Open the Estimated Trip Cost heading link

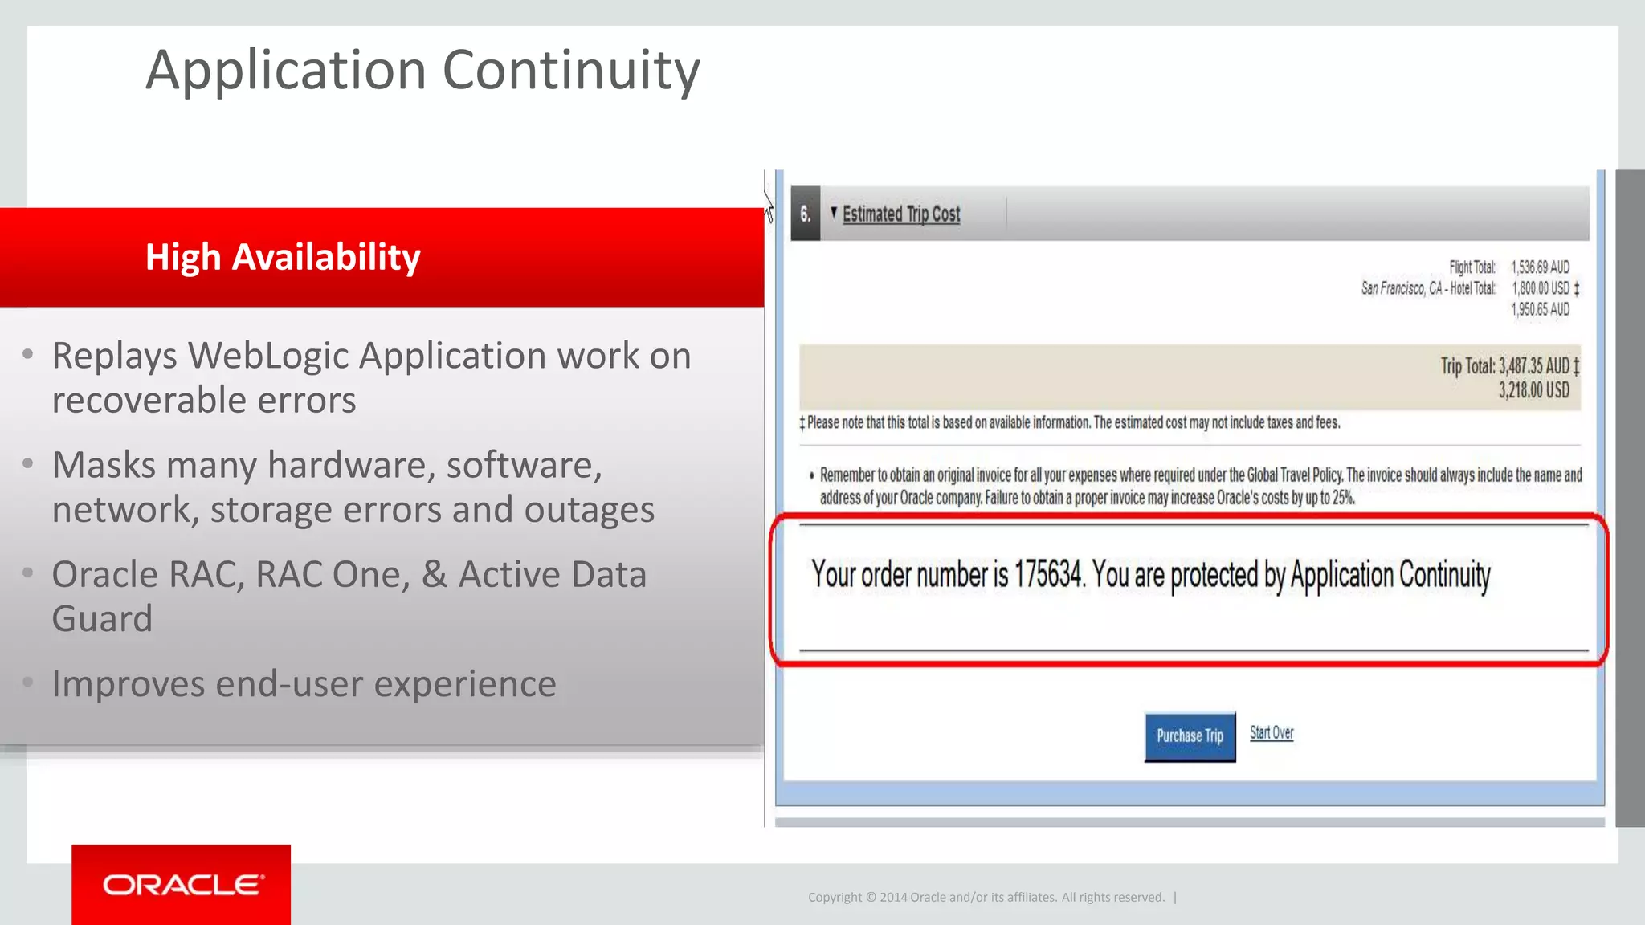(901, 214)
